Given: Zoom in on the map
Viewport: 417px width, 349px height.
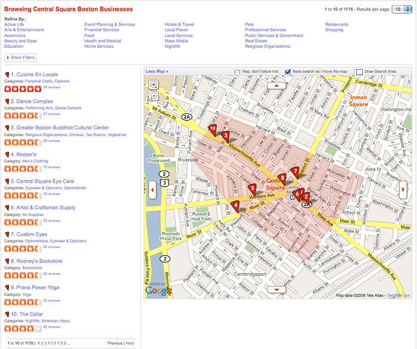Looking at the screenshot, I should [154, 85].
